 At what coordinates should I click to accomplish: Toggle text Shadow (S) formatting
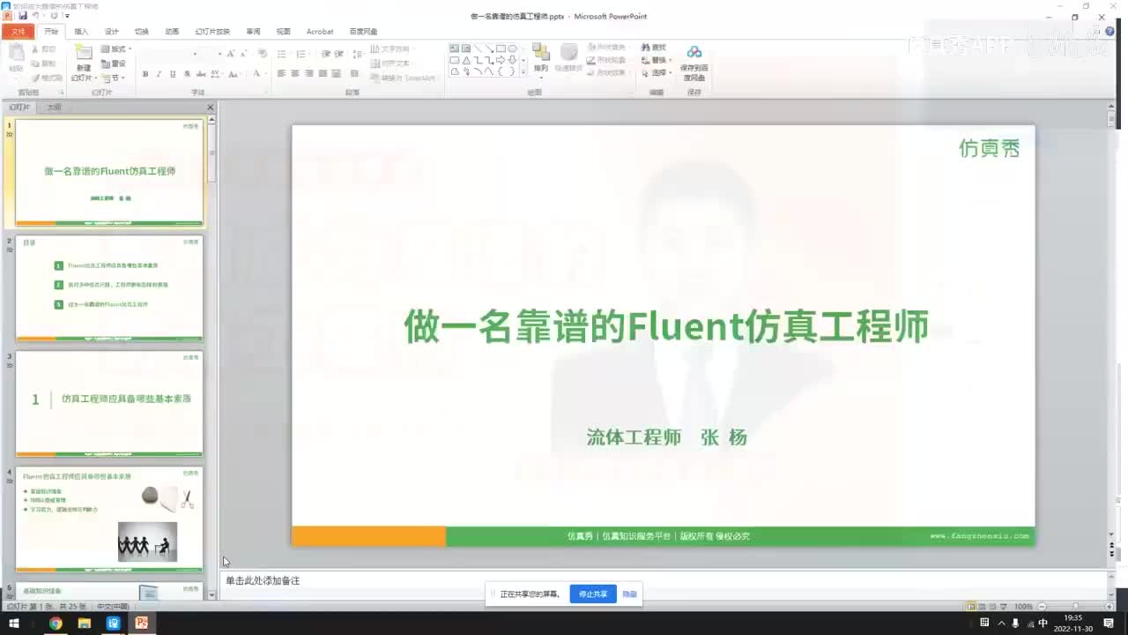tap(187, 74)
